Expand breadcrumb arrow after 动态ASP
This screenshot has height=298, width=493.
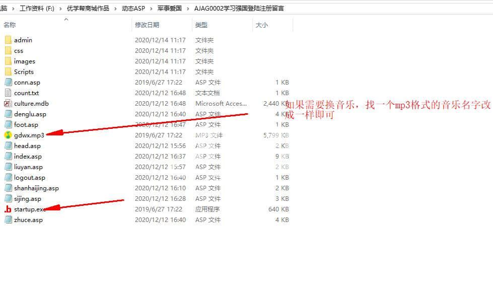(146, 8)
